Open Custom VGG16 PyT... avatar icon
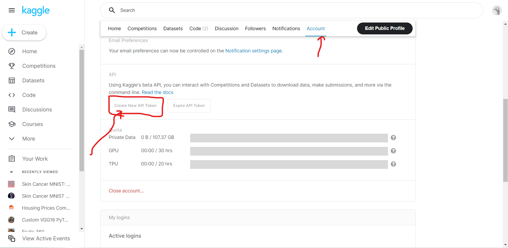508x248 pixels. 11,220
